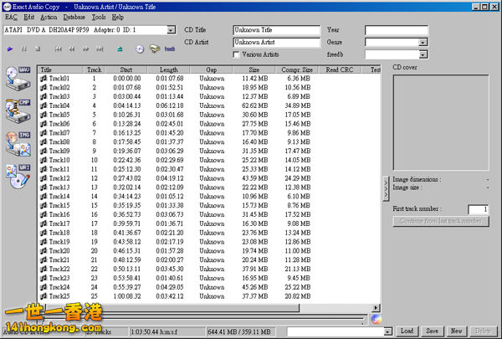
Task: Click the next track toolbar button
Action: 98,49
